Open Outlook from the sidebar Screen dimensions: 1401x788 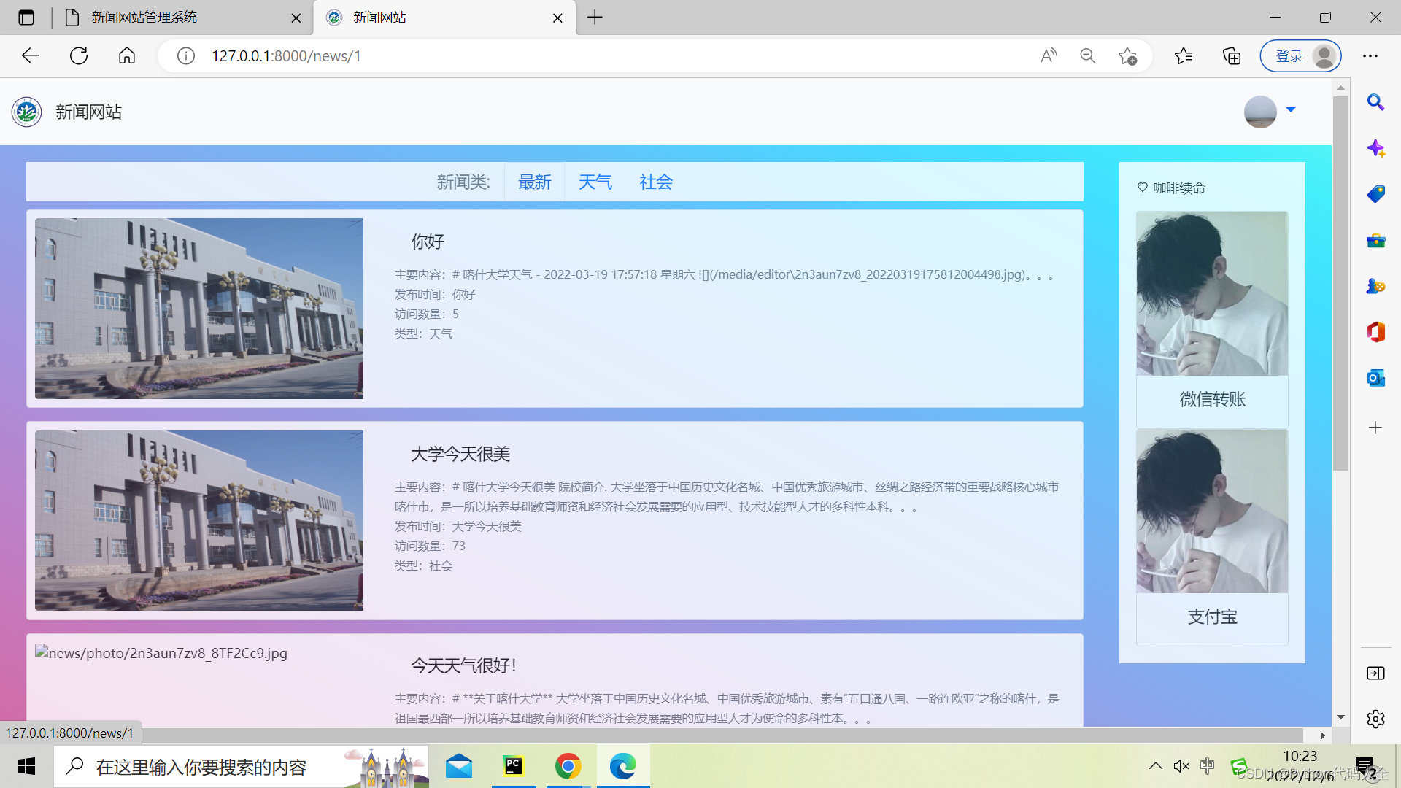(x=1375, y=378)
